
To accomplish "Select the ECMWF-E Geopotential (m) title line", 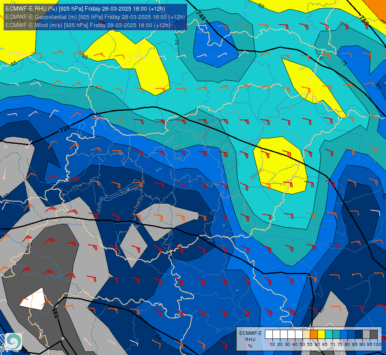I will (x=95, y=17).
